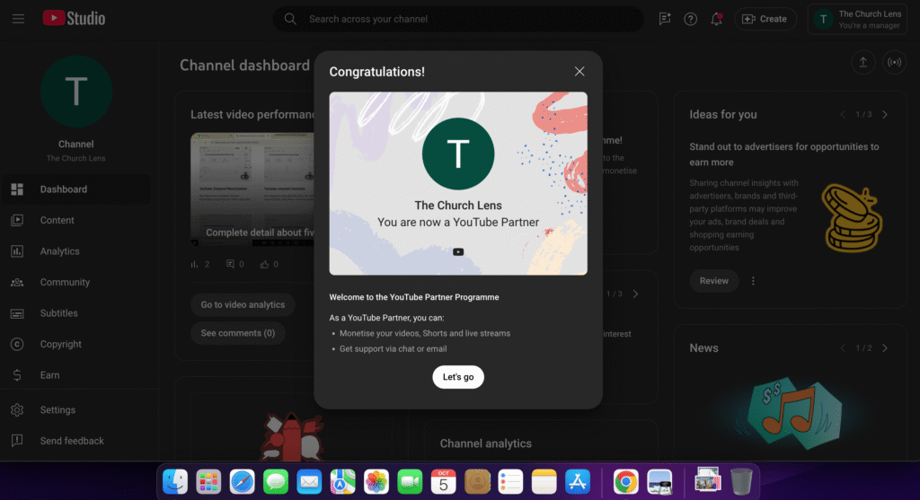Open more options beside Review button

click(753, 281)
